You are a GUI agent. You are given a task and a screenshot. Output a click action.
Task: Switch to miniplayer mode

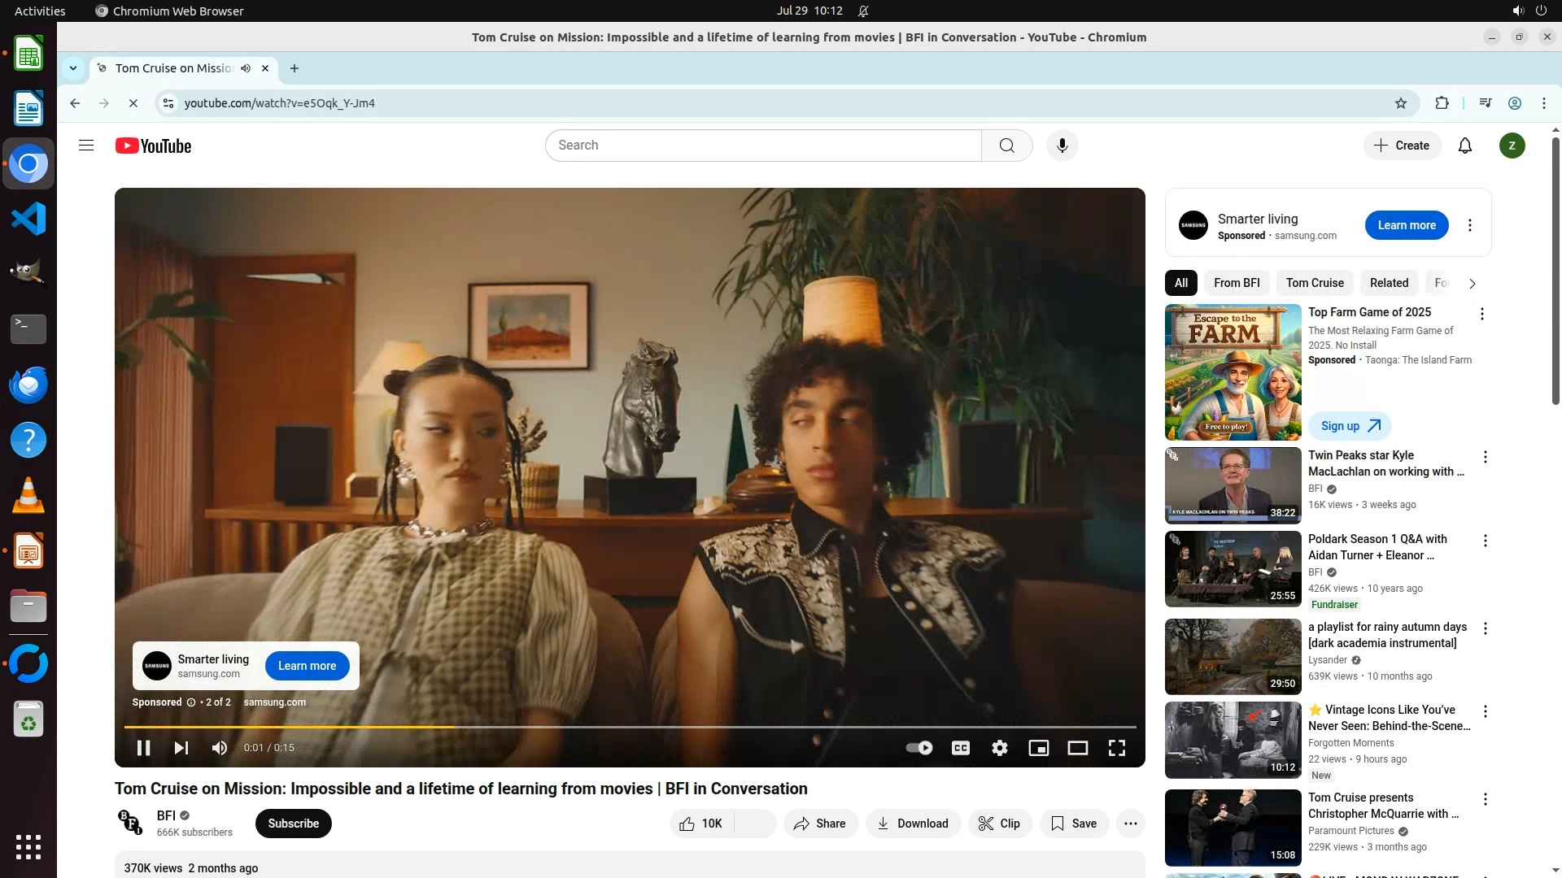(1038, 748)
